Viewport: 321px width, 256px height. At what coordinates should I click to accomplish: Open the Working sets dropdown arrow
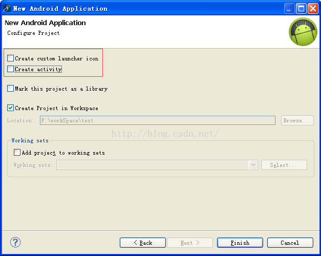pos(253,165)
